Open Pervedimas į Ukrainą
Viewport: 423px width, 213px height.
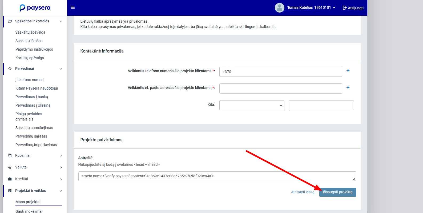(x=33, y=105)
